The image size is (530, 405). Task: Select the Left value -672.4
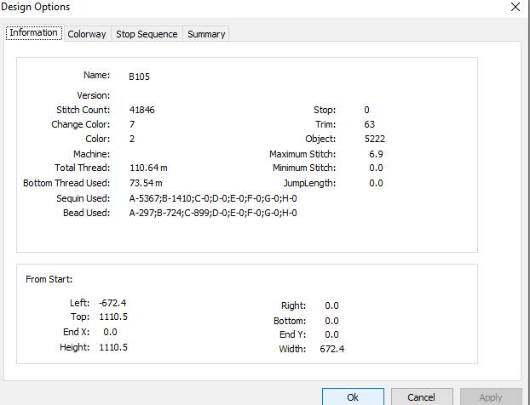click(112, 303)
